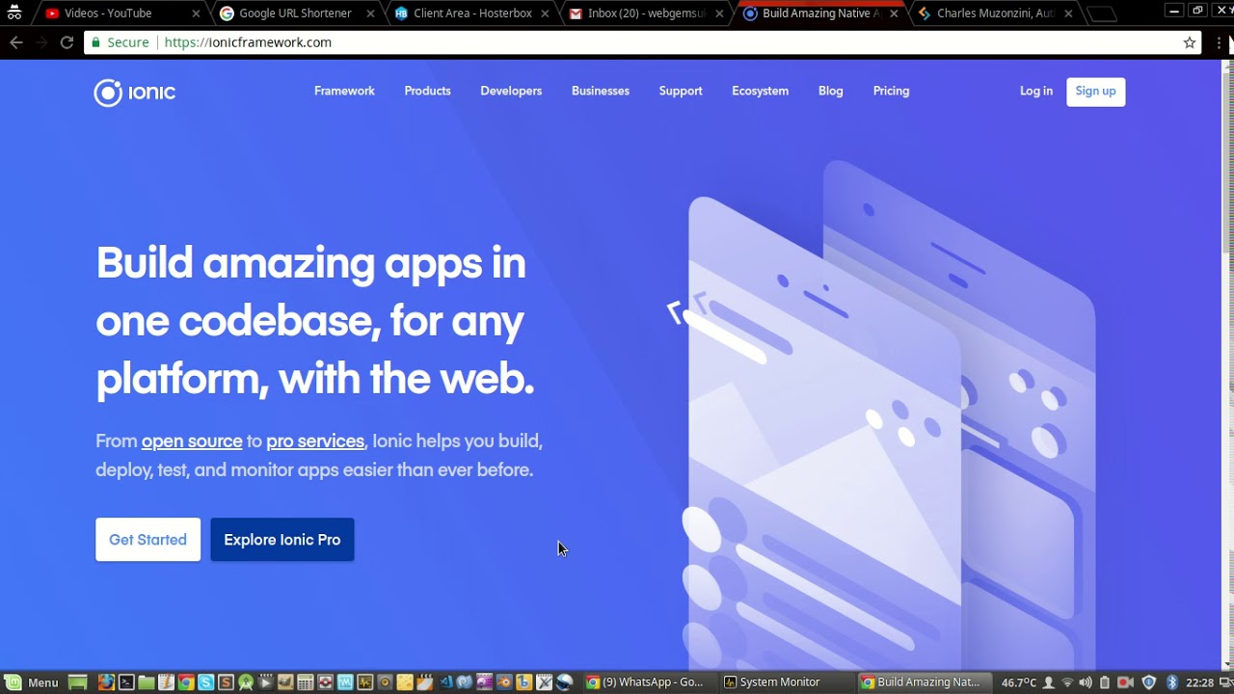Open the volume speaker tray icon
Screen dimensions: 1234x694
coord(1086,682)
